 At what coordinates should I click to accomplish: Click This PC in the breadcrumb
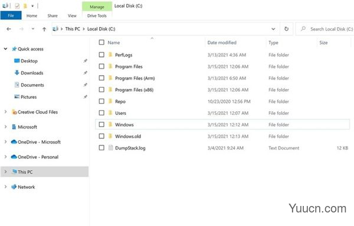[73, 29]
